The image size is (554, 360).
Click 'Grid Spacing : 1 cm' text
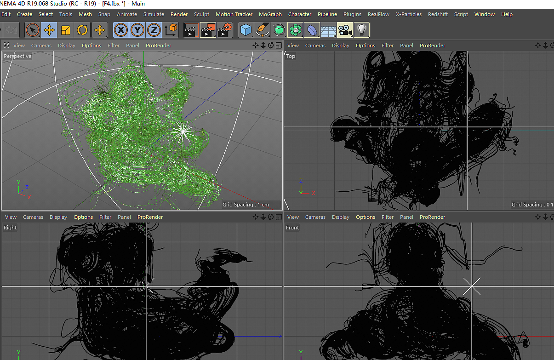[x=246, y=205]
